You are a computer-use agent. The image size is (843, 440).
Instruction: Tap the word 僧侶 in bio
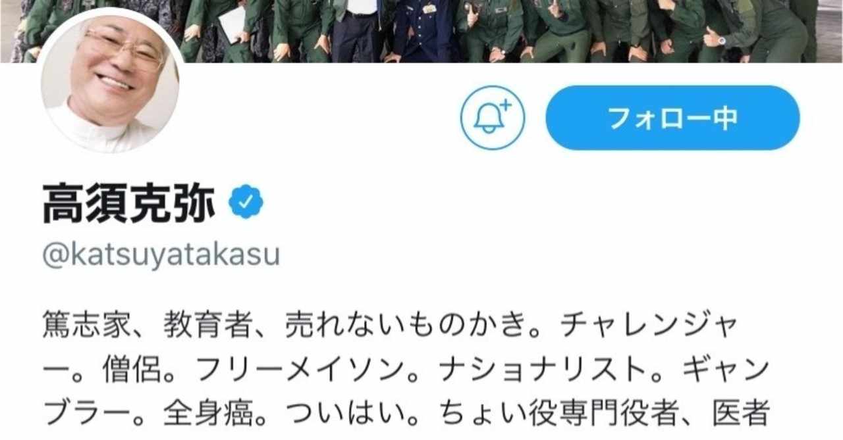tap(117, 374)
